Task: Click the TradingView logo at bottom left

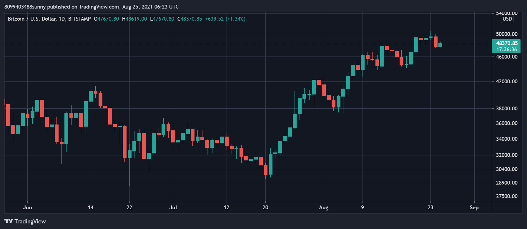Action: pyautogui.click(x=25, y=221)
